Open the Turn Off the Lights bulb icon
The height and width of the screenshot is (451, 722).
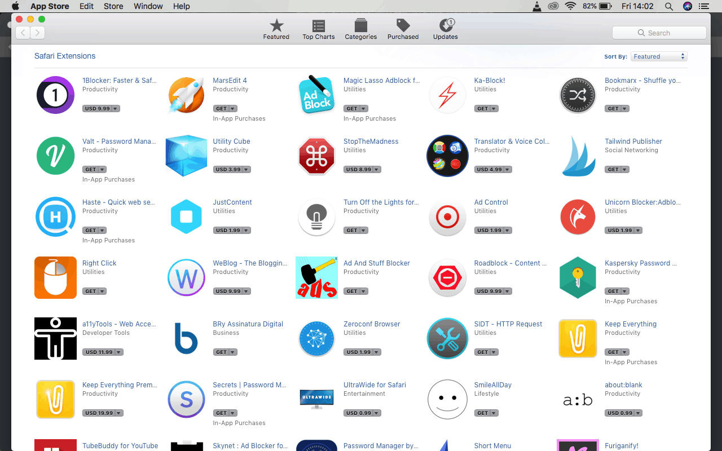316,216
